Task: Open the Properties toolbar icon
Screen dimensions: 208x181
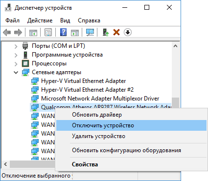Action: pos(48,32)
